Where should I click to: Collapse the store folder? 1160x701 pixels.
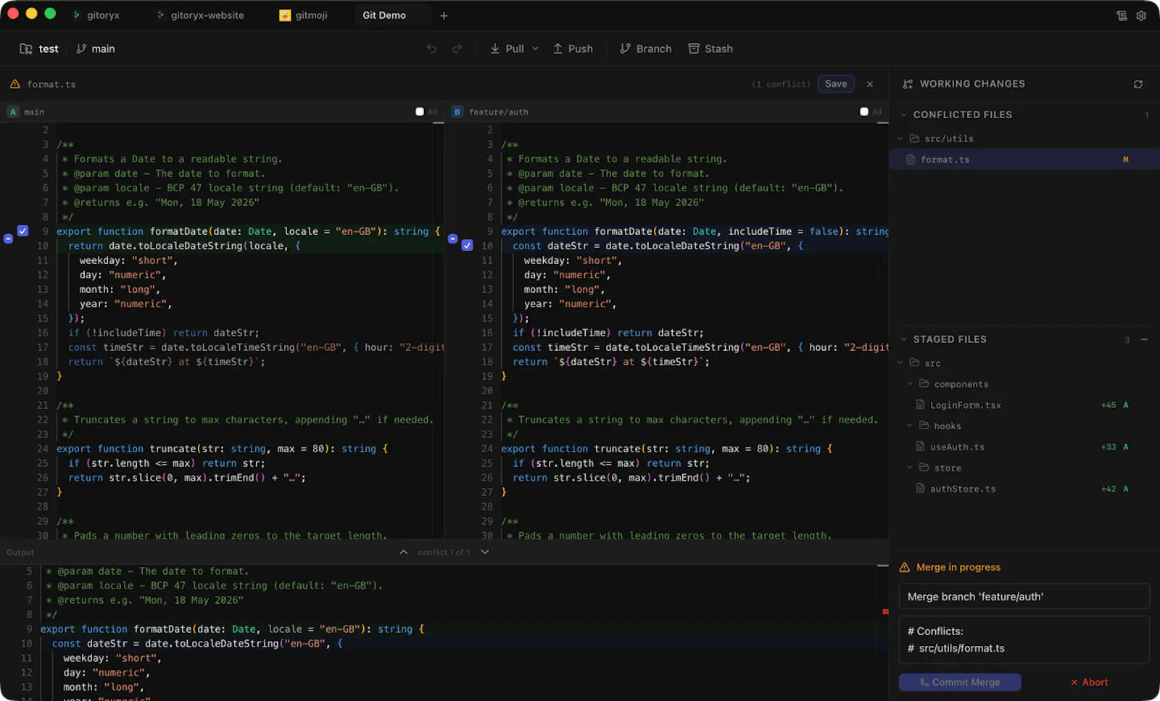click(x=910, y=468)
